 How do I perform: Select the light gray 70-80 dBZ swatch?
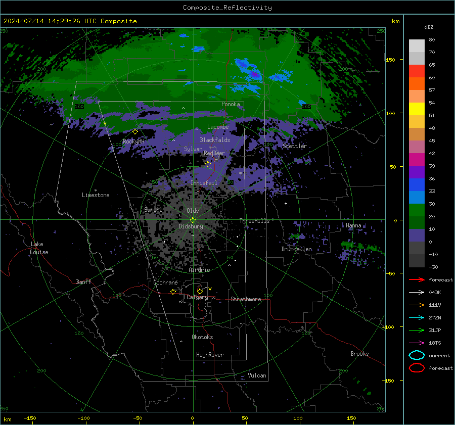point(417,46)
